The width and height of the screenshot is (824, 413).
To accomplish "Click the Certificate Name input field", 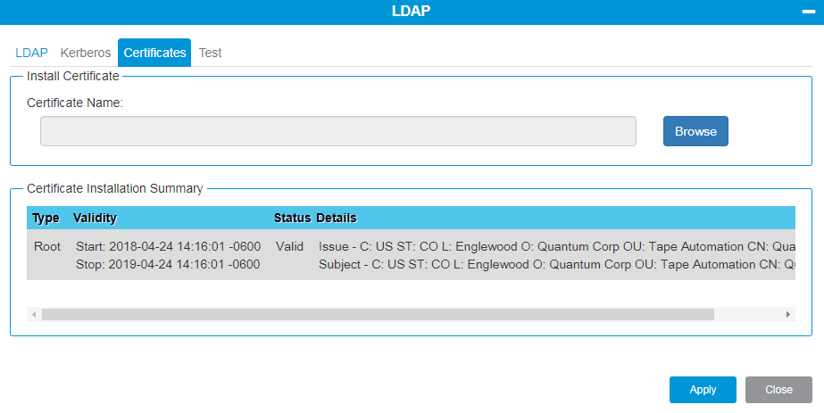I will (x=337, y=131).
